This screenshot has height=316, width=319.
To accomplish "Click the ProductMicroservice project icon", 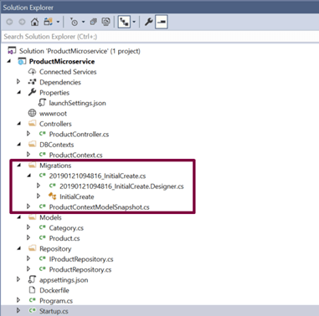I will (x=22, y=61).
